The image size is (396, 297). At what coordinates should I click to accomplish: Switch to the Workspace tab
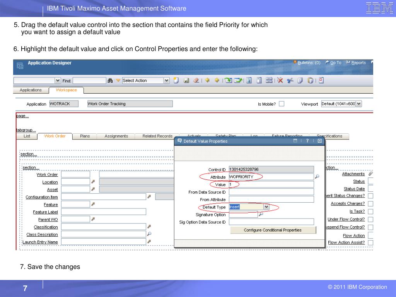[66, 90]
